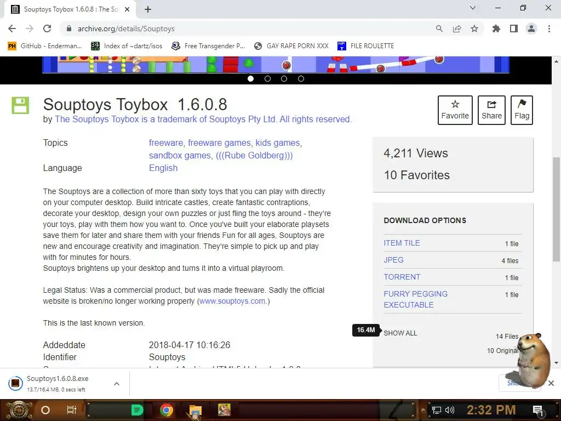Image resolution: width=561 pixels, height=421 pixels.
Task: Select the second carousel dot
Action: pyautogui.click(x=267, y=78)
